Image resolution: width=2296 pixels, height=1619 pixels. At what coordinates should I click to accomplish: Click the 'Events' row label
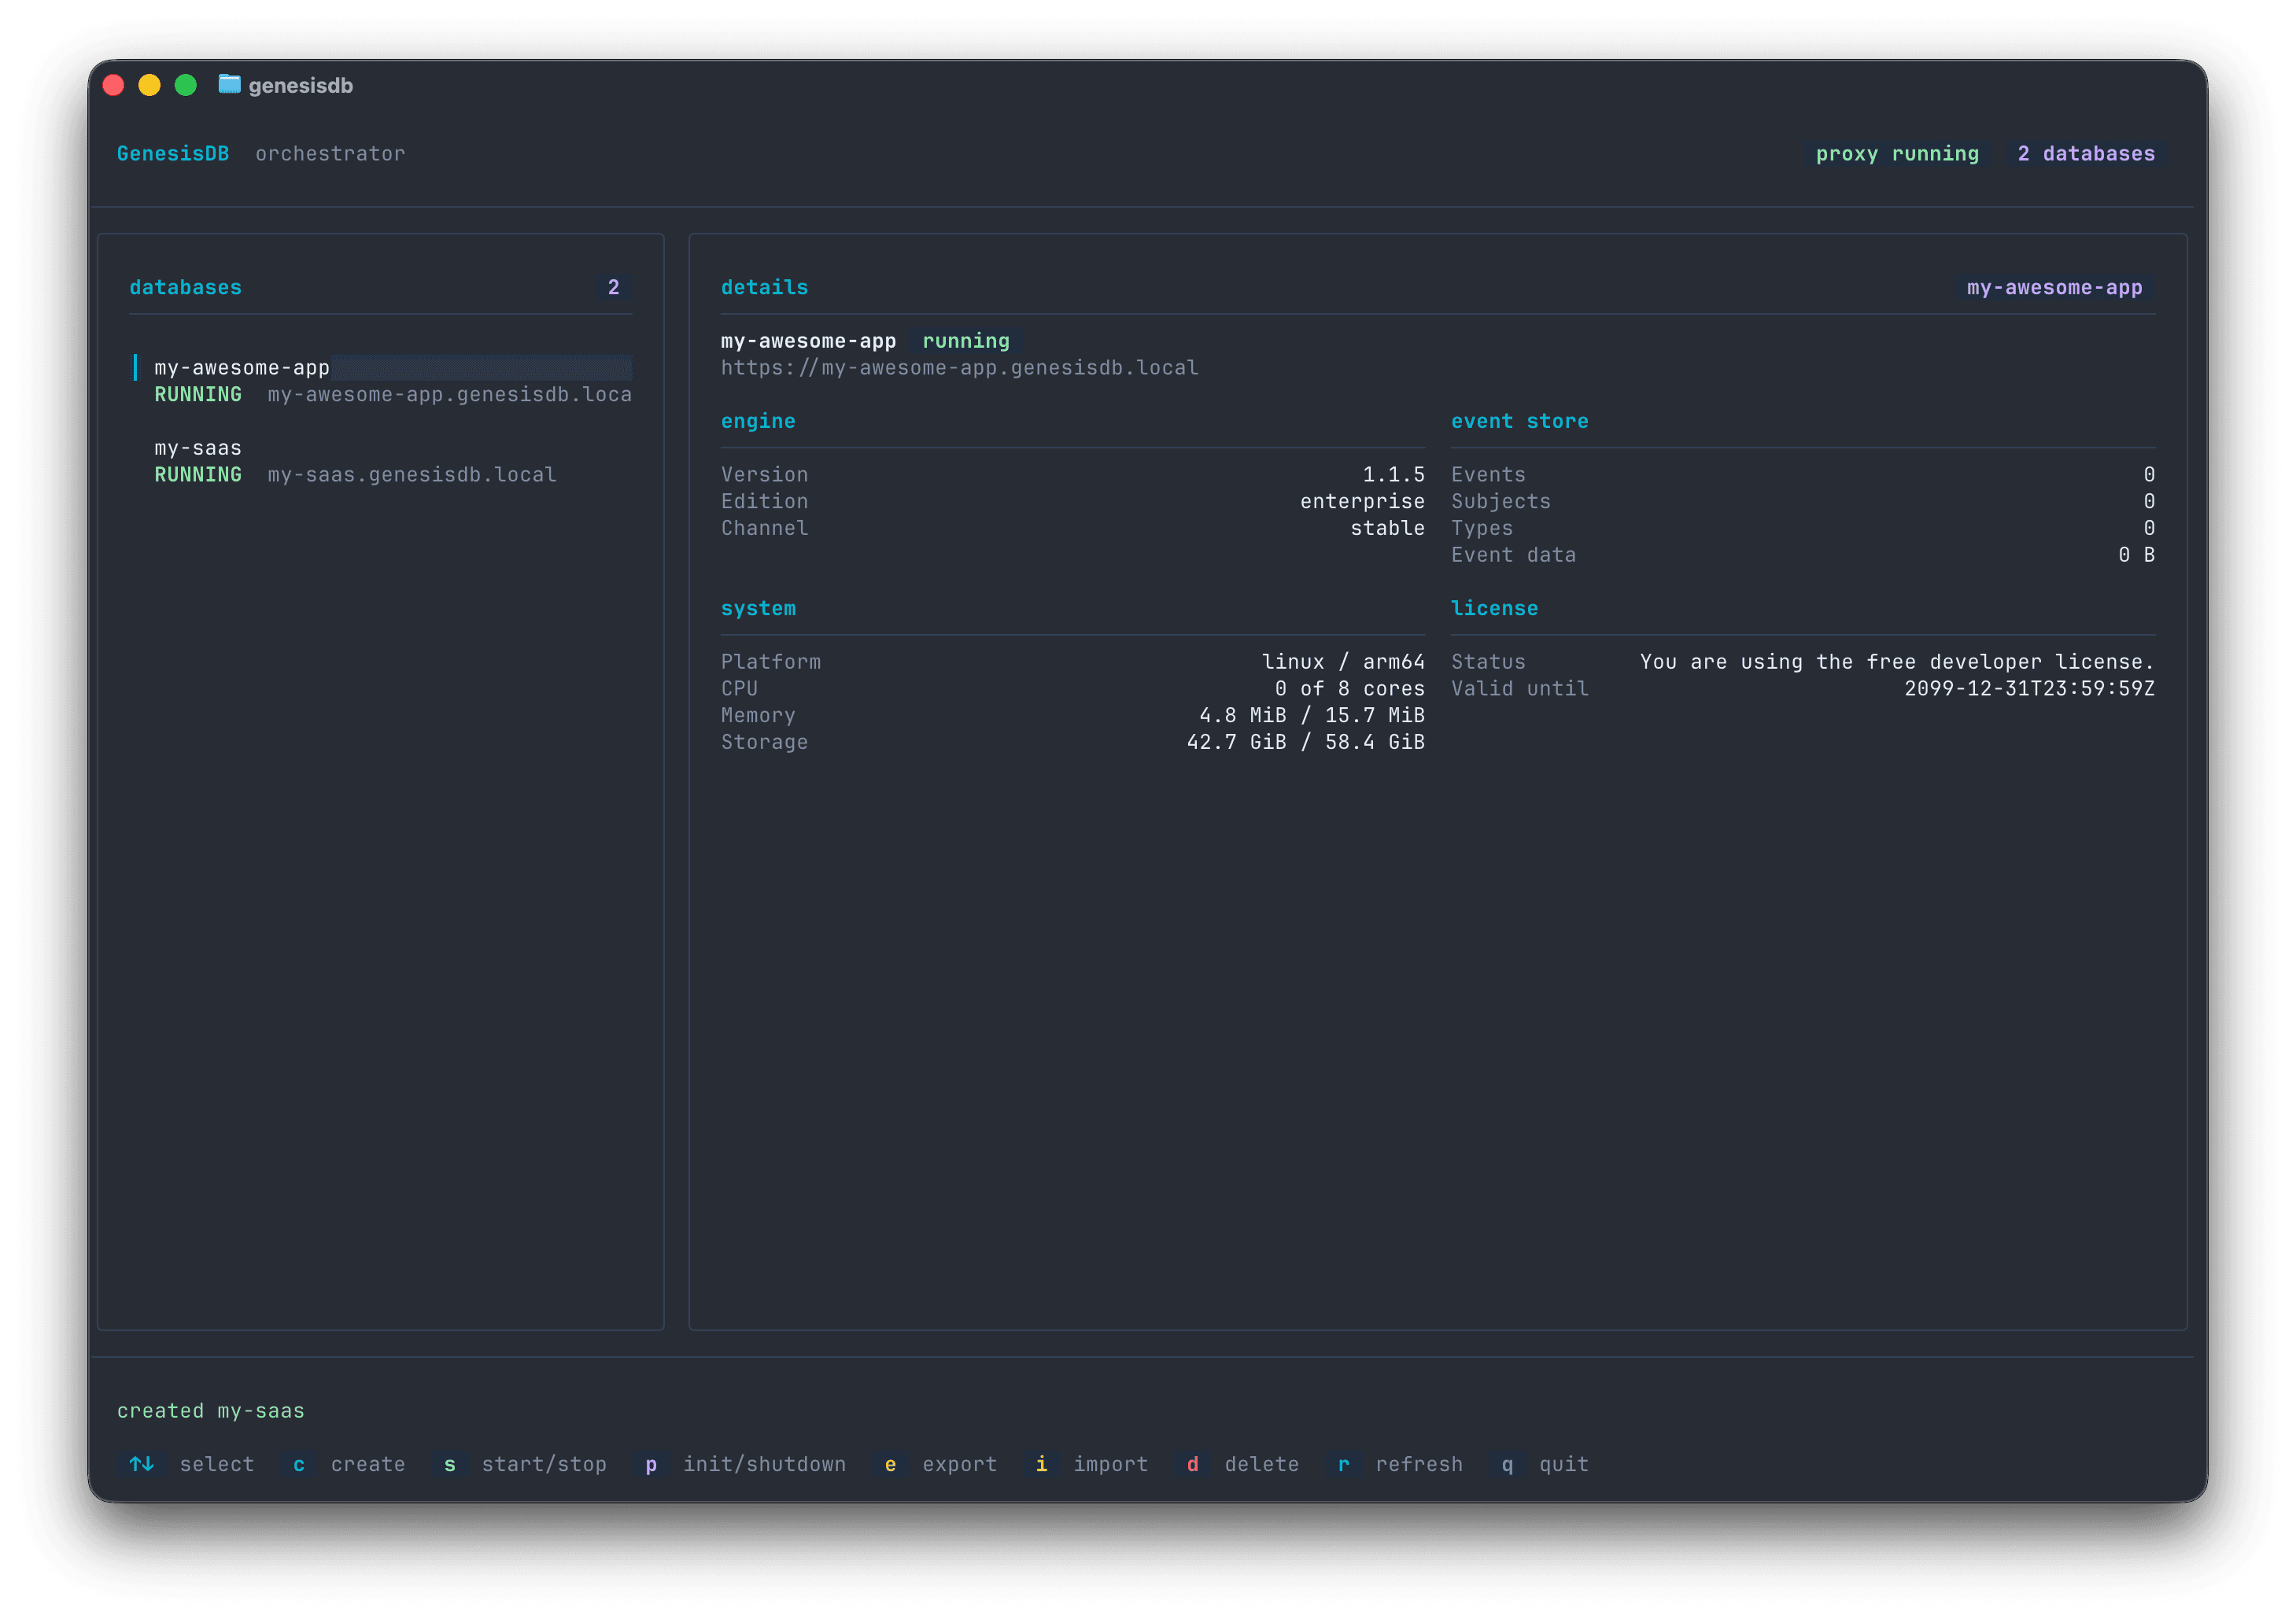(1488, 475)
